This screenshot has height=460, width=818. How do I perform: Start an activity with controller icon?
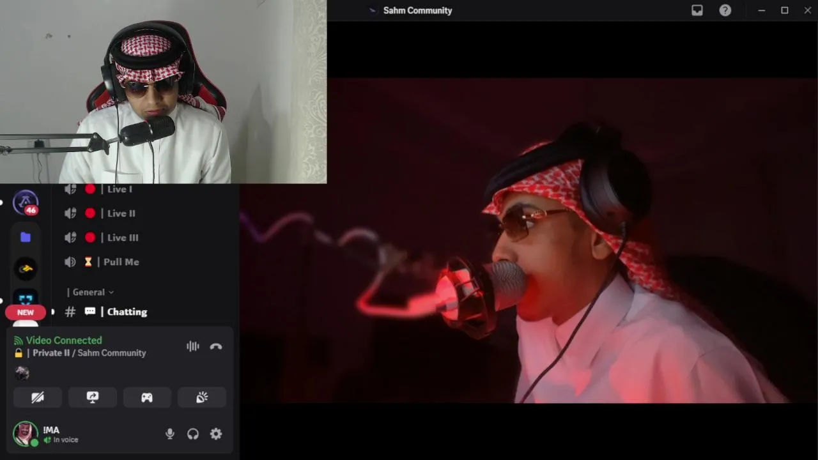coord(147,397)
